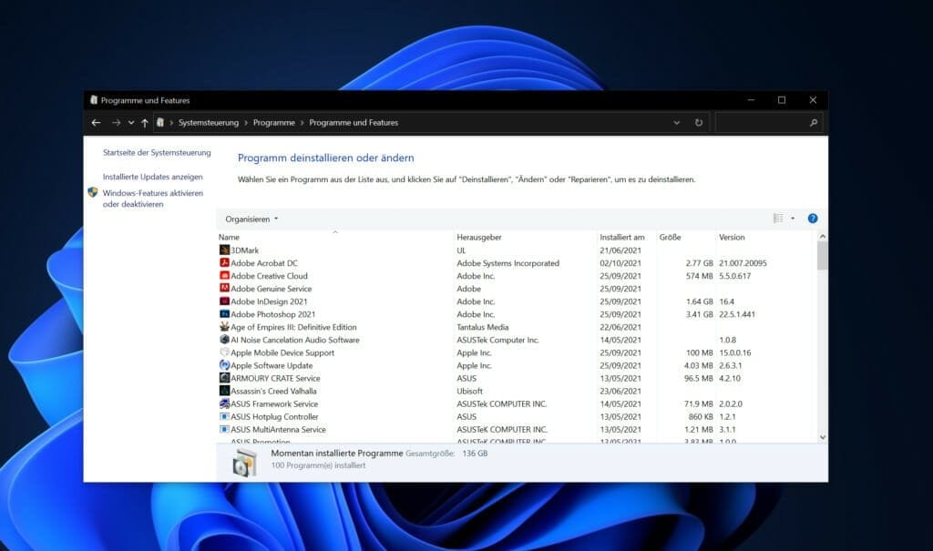Go back with the back arrow
This screenshot has width=933, height=551.
[97, 122]
